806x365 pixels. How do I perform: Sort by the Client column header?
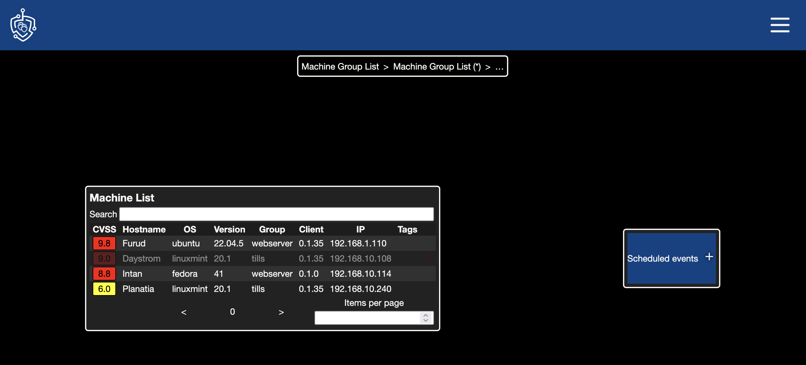pyautogui.click(x=311, y=229)
